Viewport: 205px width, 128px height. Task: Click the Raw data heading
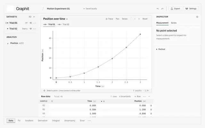coord(45,97)
